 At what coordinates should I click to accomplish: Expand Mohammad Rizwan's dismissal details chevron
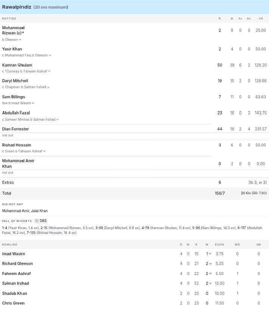click(x=20, y=40)
